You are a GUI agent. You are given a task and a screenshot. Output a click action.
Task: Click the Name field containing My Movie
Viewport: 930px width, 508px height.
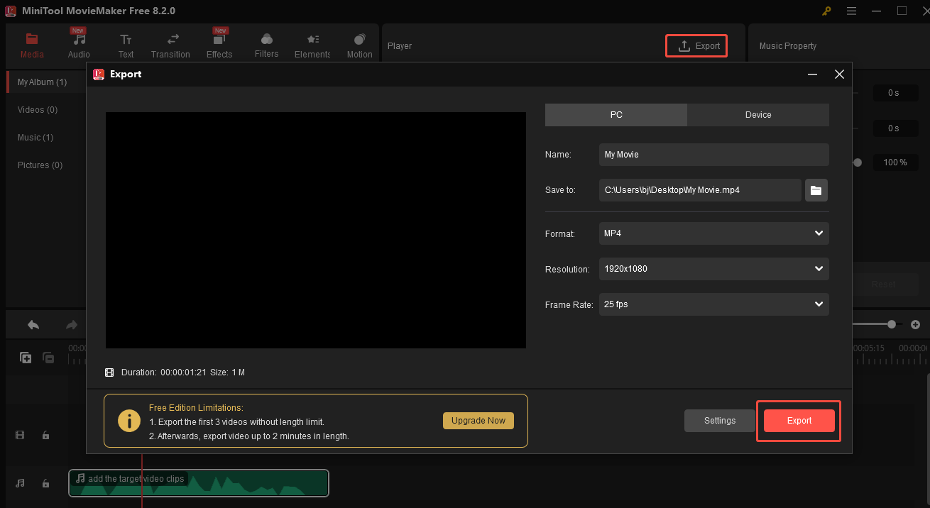click(714, 155)
